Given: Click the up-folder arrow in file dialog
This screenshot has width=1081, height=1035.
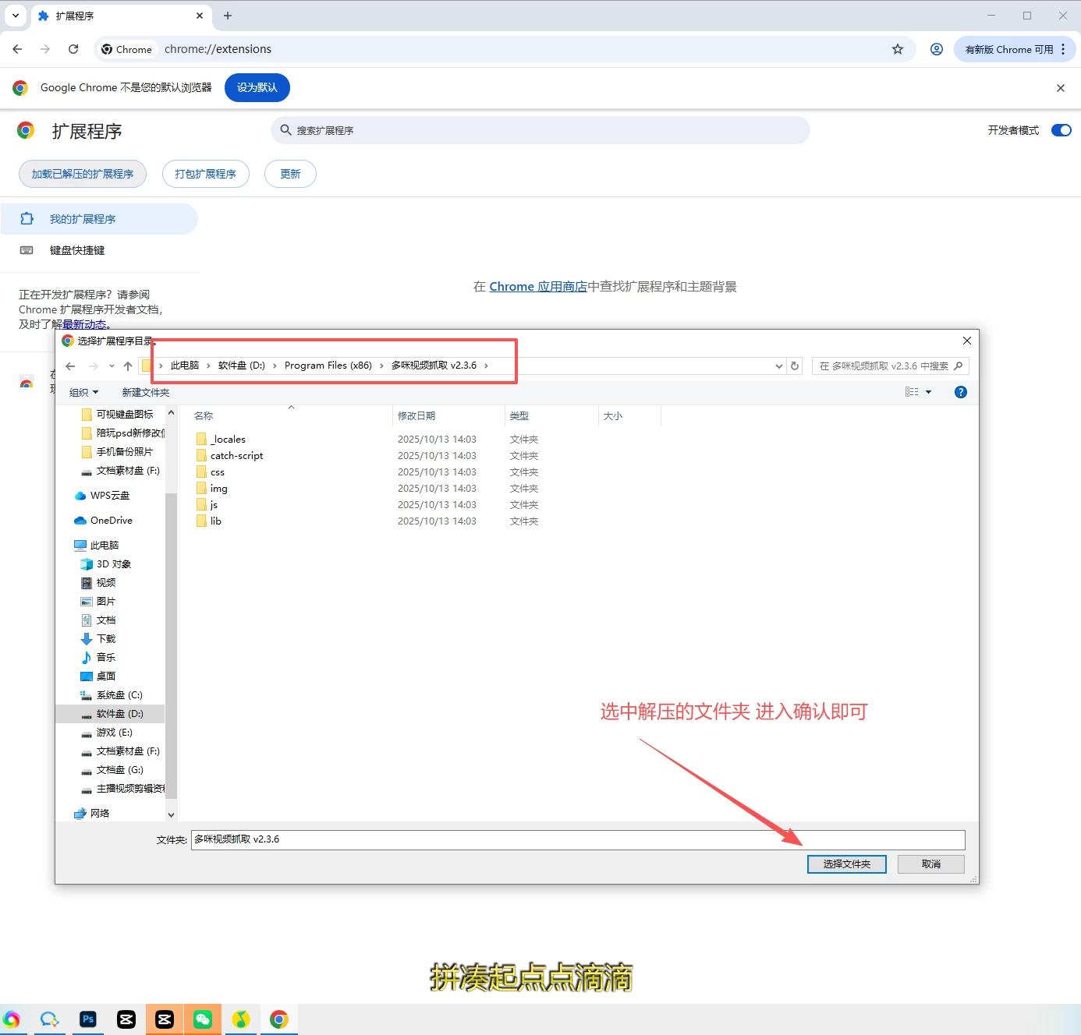Looking at the screenshot, I should [128, 366].
